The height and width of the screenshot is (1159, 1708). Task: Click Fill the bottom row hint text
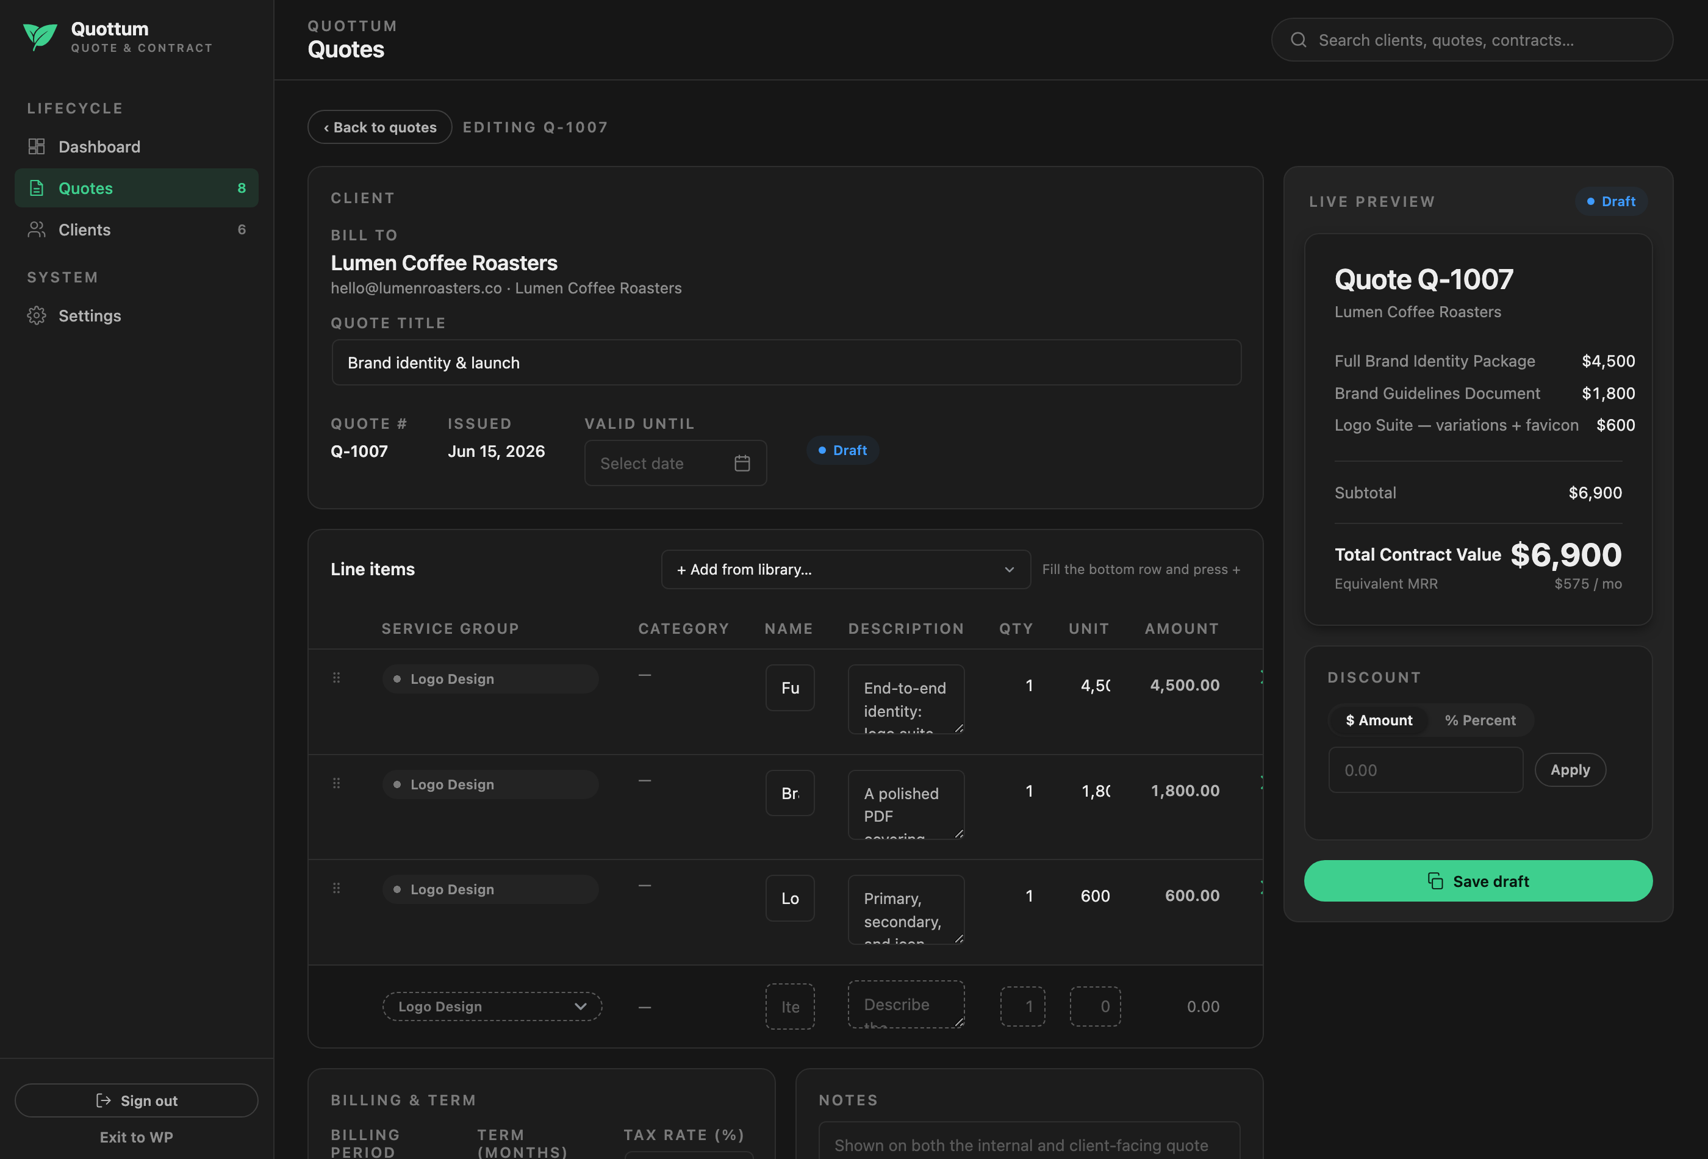coord(1141,570)
